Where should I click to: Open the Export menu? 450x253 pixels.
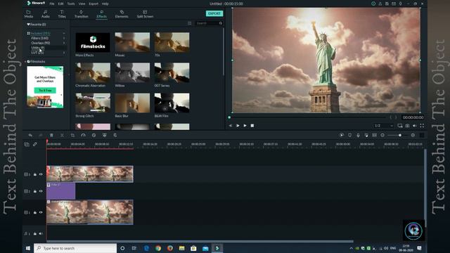(x=94, y=4)
